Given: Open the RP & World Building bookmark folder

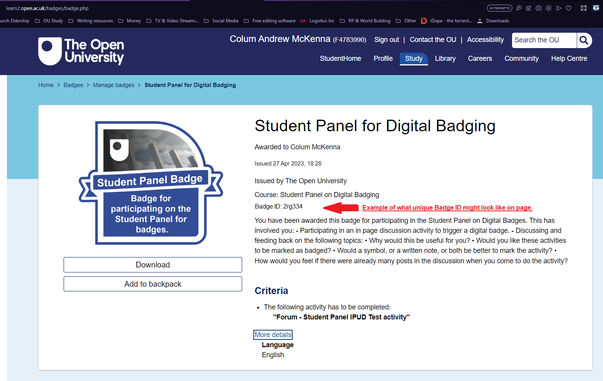Looking at the screenshot, I should click(x=365, y=21).
